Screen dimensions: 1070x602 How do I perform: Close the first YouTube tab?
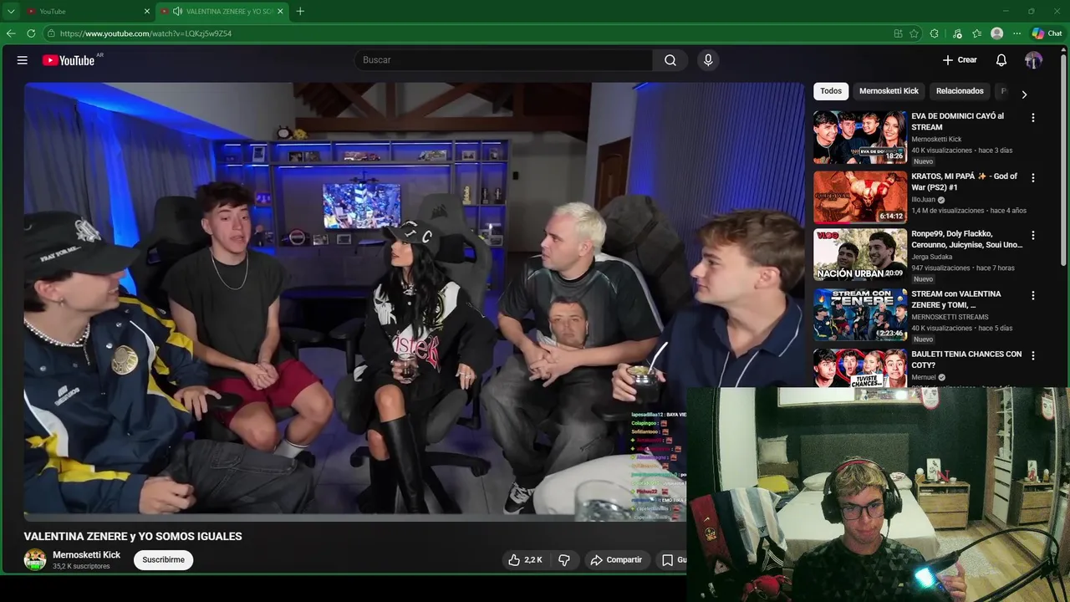point(147,11)
